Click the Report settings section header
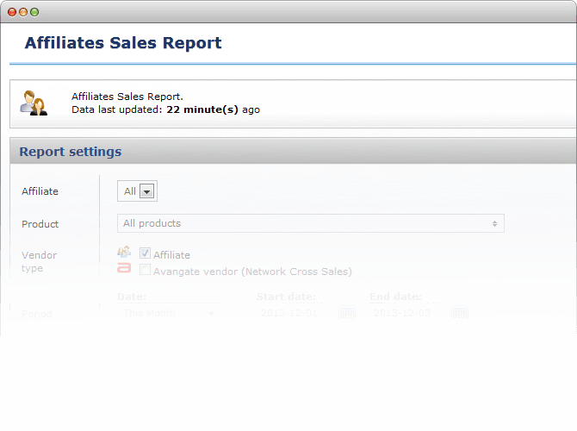The image size is (577, 431). (293, 152)
